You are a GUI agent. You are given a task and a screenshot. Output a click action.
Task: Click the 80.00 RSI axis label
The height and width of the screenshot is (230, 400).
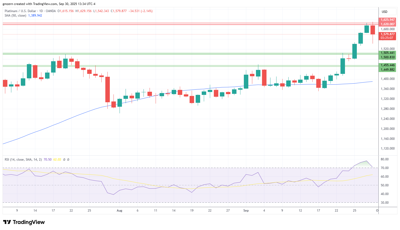(385, 159)
